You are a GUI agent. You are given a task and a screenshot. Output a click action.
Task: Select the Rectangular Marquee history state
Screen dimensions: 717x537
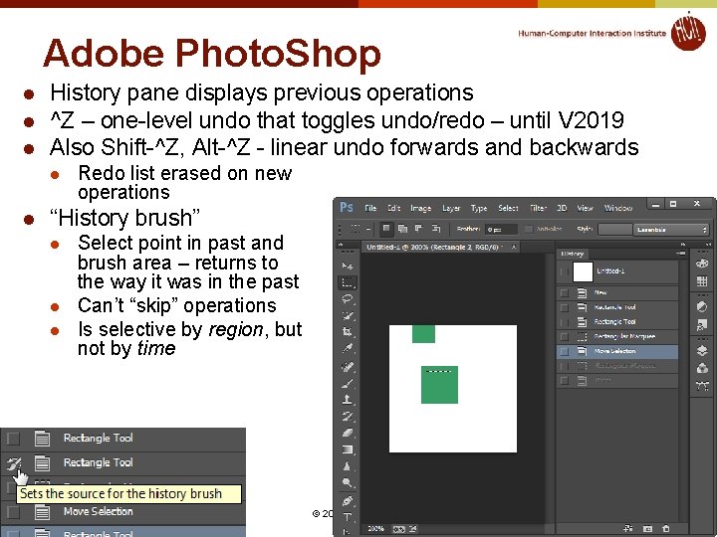coord(617,336)
